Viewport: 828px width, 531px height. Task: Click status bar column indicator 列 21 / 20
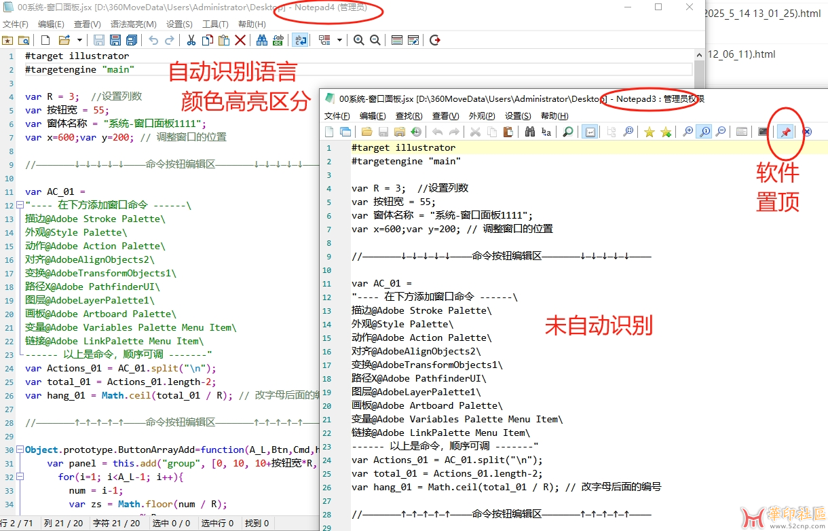pyautogui.click(x=63, y=523)
